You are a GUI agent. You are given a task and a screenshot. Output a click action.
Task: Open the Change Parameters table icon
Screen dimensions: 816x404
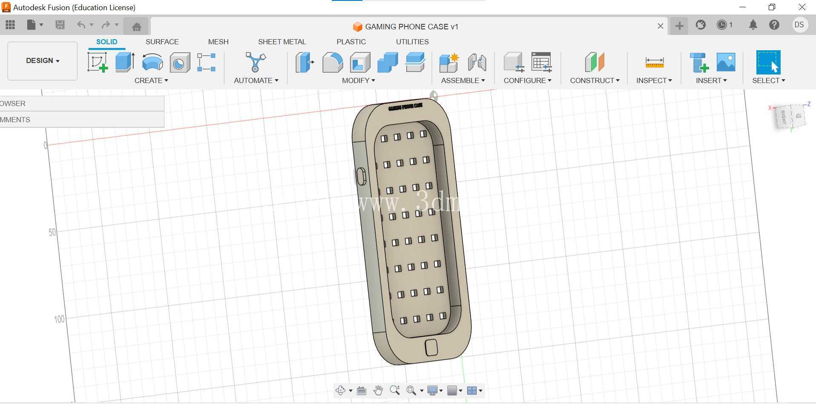542,62
